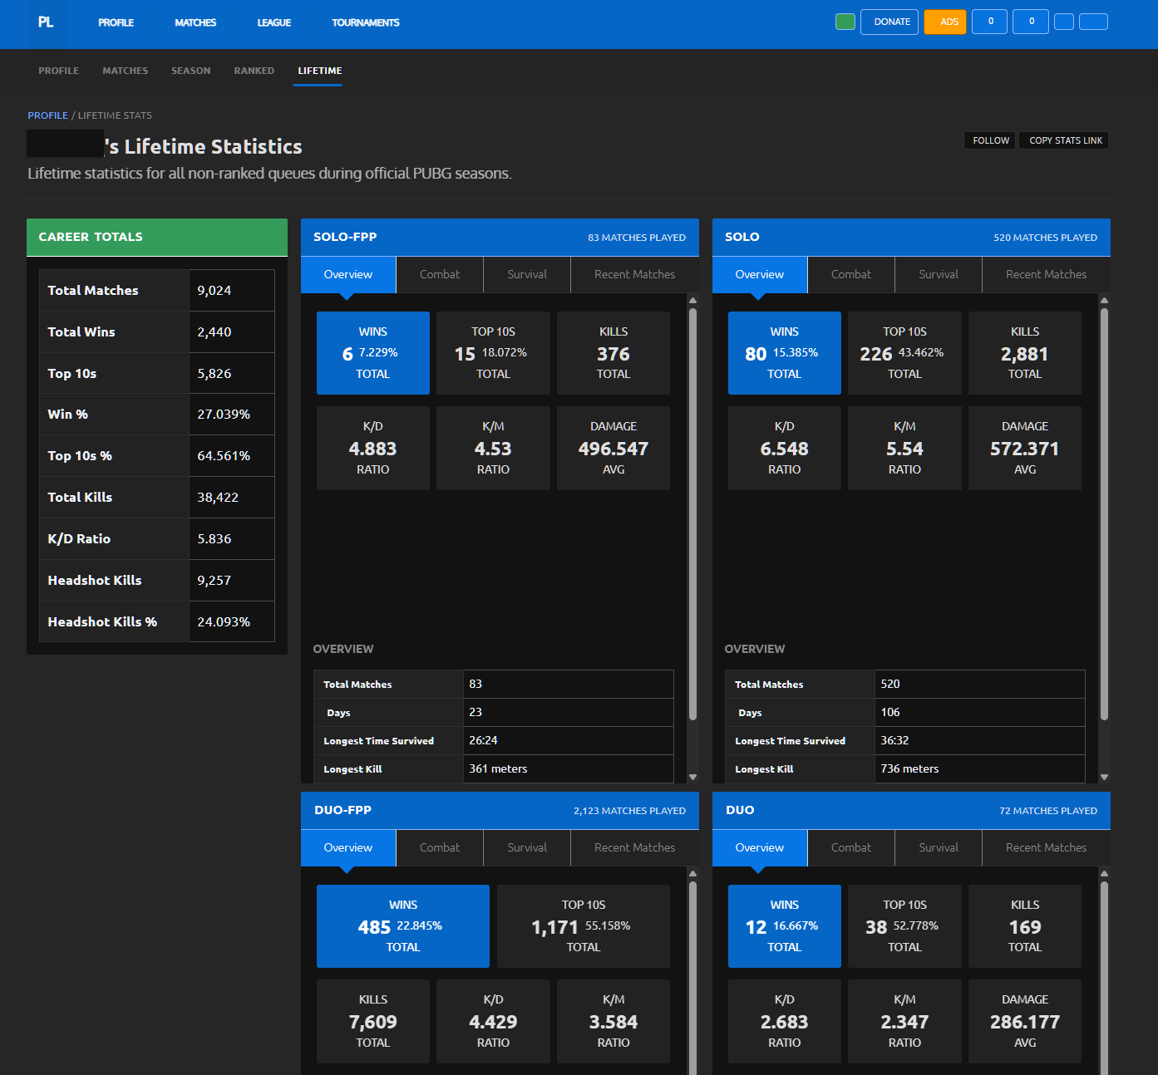Click scroll-up arrow in the 72-match DUO panel
This screenshot has width=1158, height=1075.
[x=1104, y=874]
